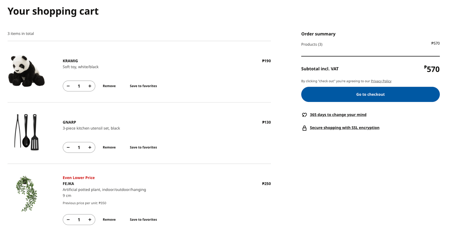Open 365 days to change your mind
This screenshot has height=238, width=452.
click(x=338, y=115)
